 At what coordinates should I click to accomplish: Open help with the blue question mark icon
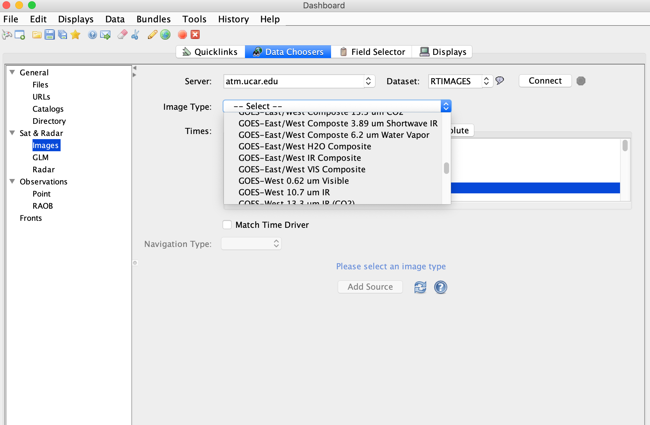tap(440, 287)
